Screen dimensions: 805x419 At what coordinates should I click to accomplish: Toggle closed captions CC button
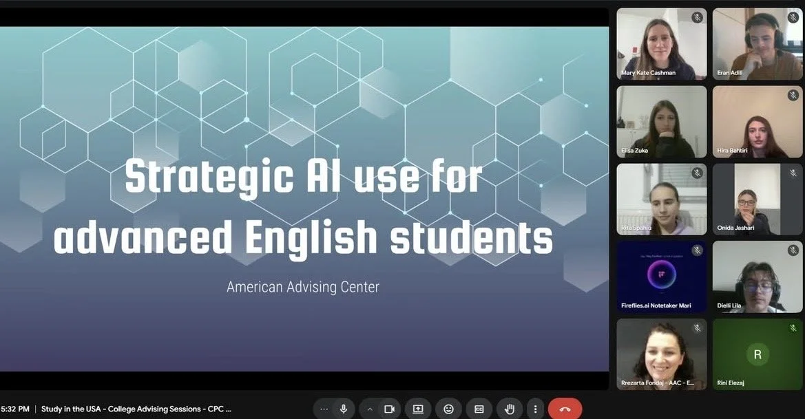click(x=479, y=409)
